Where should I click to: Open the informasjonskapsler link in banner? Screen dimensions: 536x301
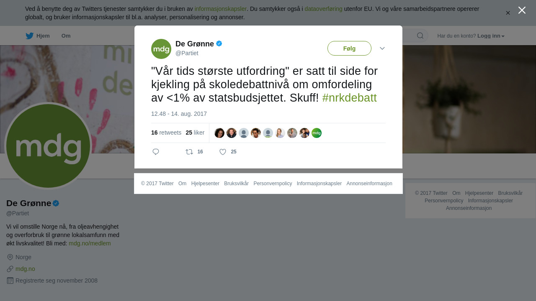point(220,9)
